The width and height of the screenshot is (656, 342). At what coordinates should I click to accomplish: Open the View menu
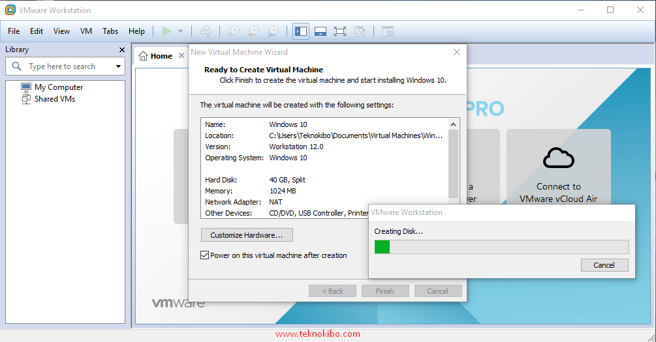click(x=61, y=31)
